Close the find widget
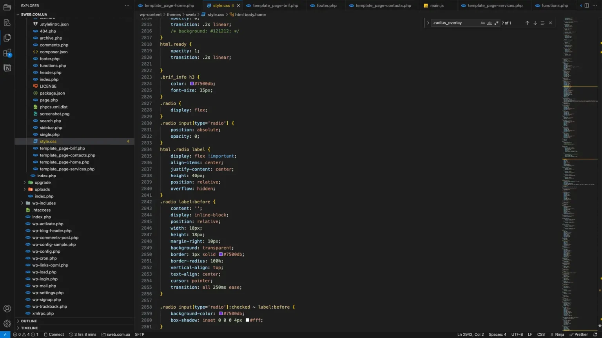602x338 pixels. pyautogui.click(x=550, y=23)
